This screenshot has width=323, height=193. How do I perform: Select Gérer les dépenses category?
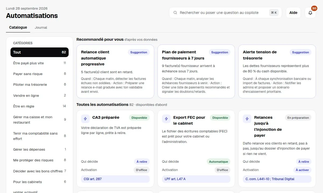click(40, 149)
